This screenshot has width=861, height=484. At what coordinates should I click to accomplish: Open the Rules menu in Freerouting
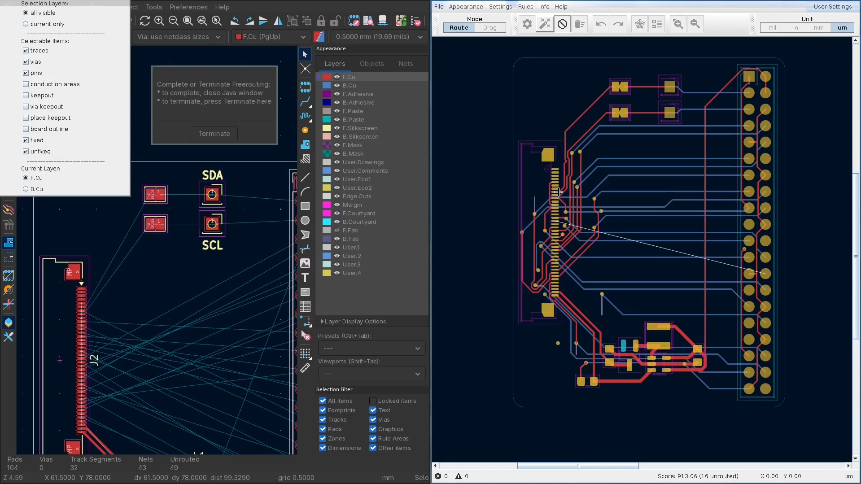[x=525, y=6]
